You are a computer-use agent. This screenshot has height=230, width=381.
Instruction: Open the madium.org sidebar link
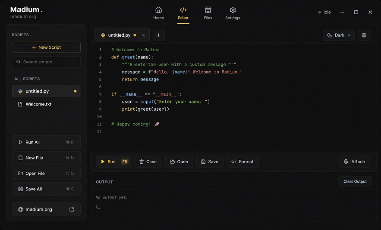point(46,209)
